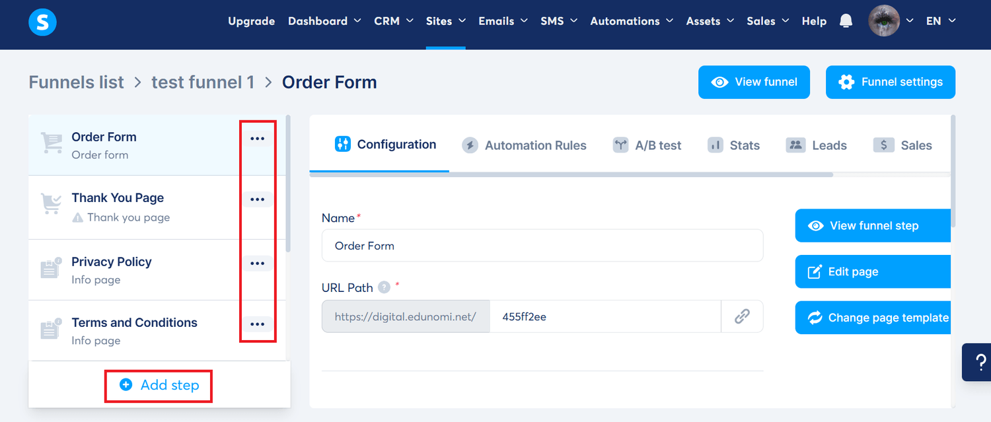Switch to the Automation Rules tab
This screenshot has height=422, width=991.
point(524,145)
